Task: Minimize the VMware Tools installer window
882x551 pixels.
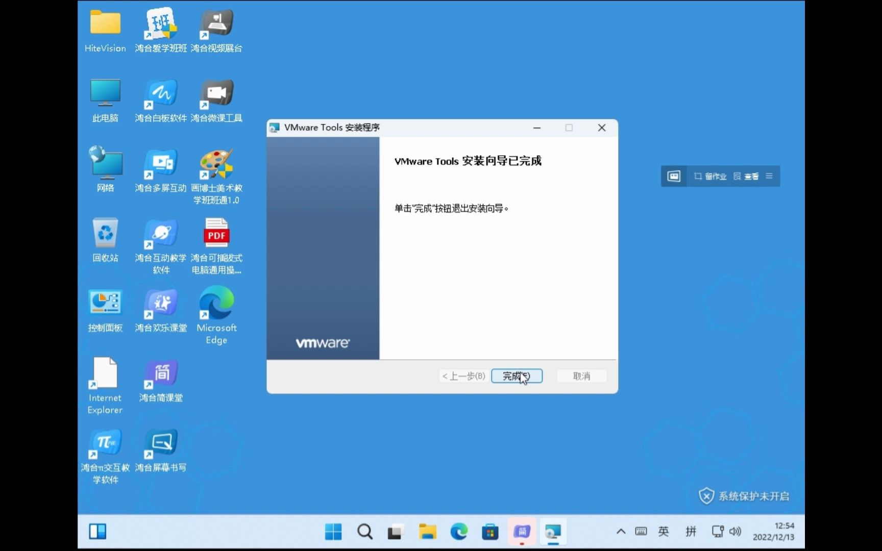Action: pyautogui.click(x=537, y=128)
